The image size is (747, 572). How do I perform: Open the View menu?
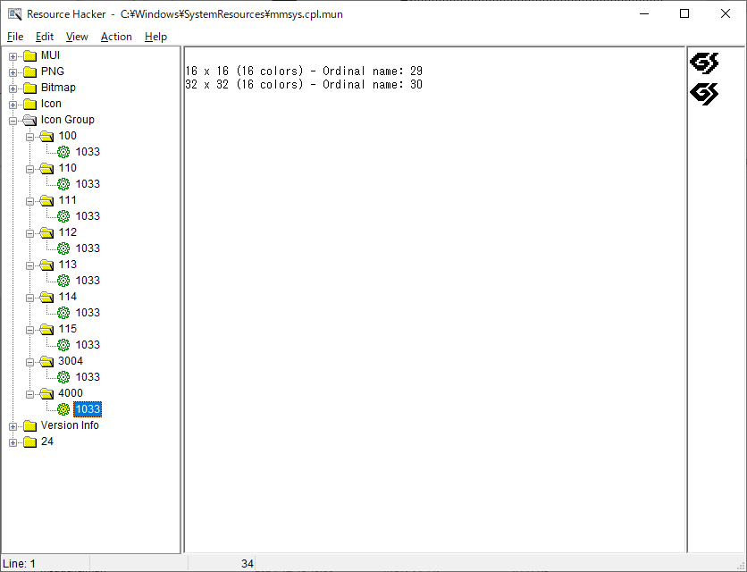77,37
